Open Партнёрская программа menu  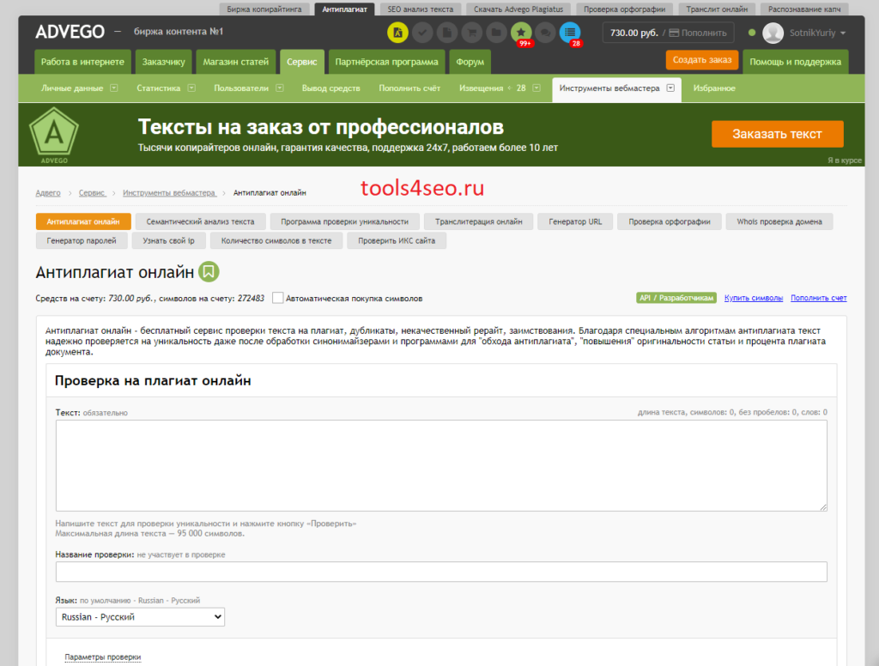pyautogui.click(x=386, y=62)
